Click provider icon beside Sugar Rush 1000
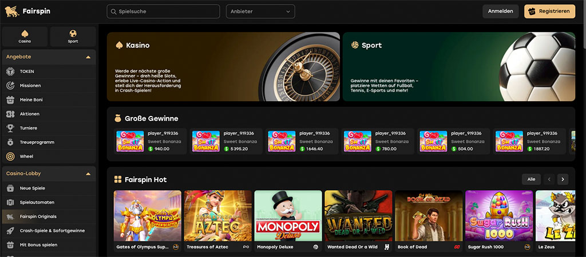This screenshot has height=257, width=586. coord(527,247)
